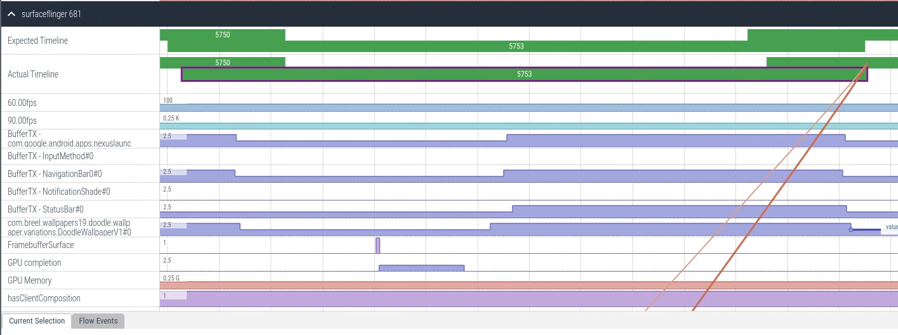The width and height of the screenshot is (898, 335).
Task: Select the GPU completion counter block
Action: tap(421, 268)
